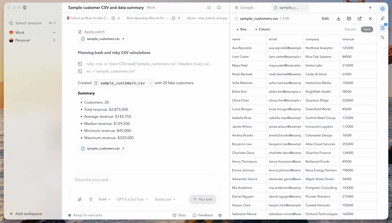Viewport: 392px width, 223px height.
Task: Open the session list filter icon
Action: (209, 8)
